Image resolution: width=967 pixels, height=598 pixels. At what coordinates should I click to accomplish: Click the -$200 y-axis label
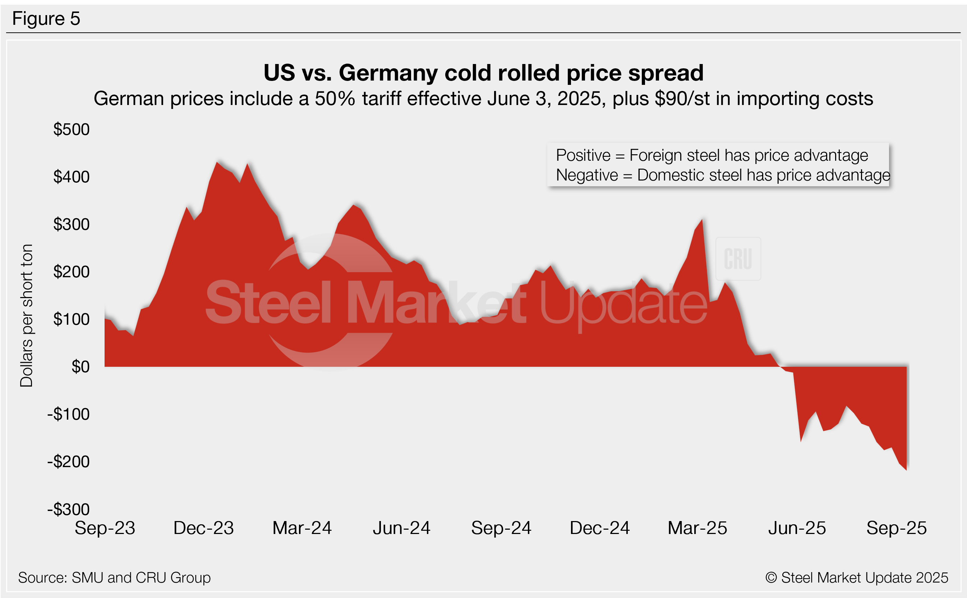click(69, 462)
